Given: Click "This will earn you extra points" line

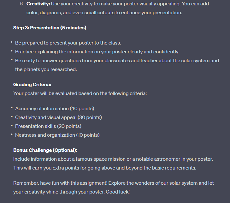Looking at the screenshot, I should (x=104, y=168).
